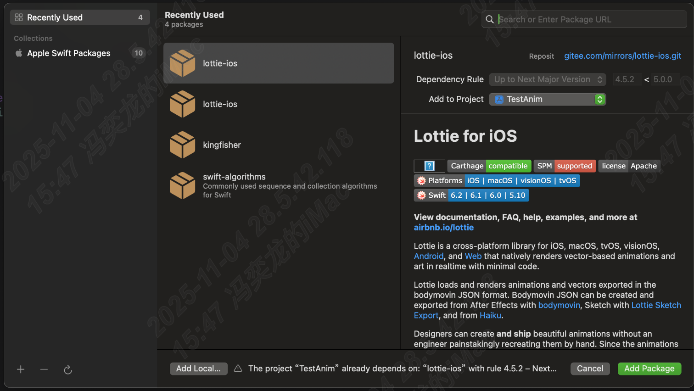This screenshot has height=391, width=694.
Task: Click the Lottie for iOS heading
Action: click(x=465, y=136)
